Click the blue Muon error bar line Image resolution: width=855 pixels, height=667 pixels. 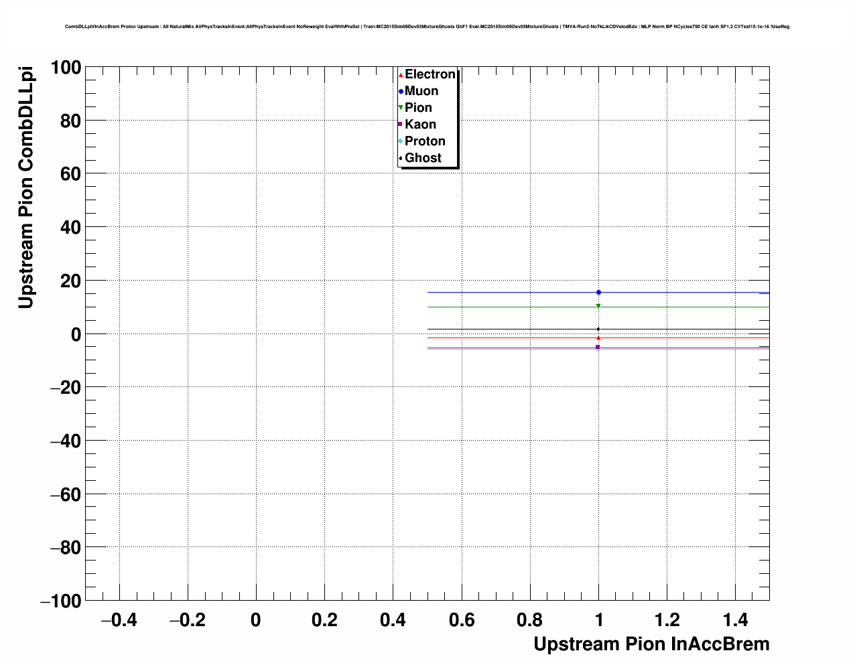coord(598,292)
